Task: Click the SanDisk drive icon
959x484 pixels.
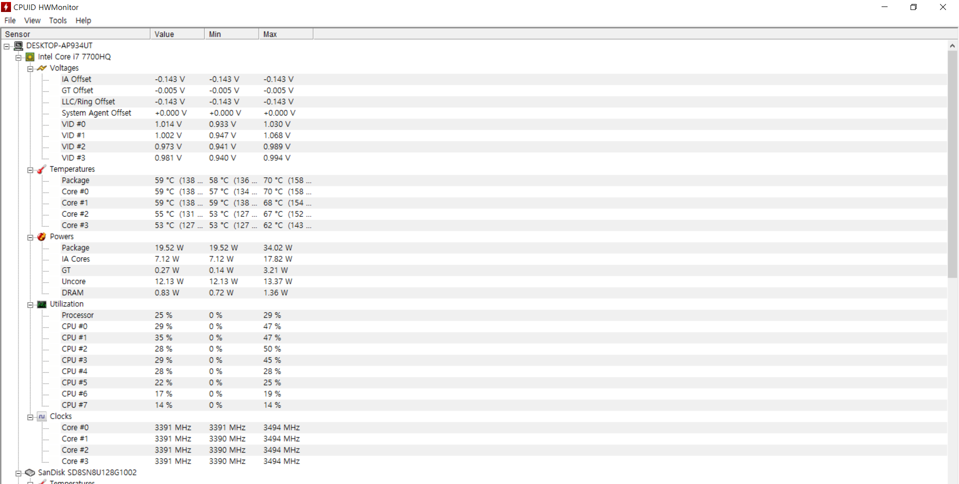Action: (x=30, y=473)
